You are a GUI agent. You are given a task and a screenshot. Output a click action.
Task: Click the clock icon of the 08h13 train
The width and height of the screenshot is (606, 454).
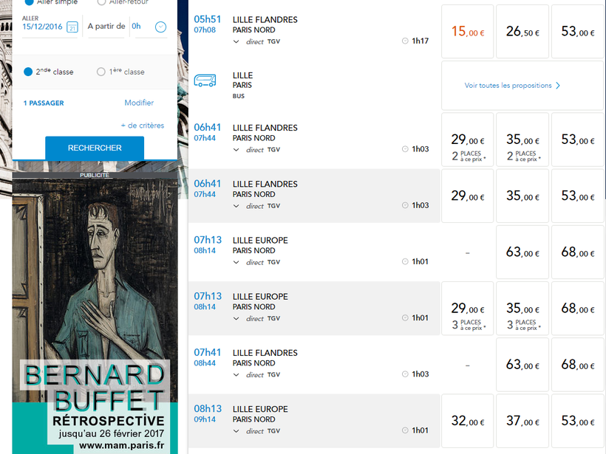(x=405, y=430)
